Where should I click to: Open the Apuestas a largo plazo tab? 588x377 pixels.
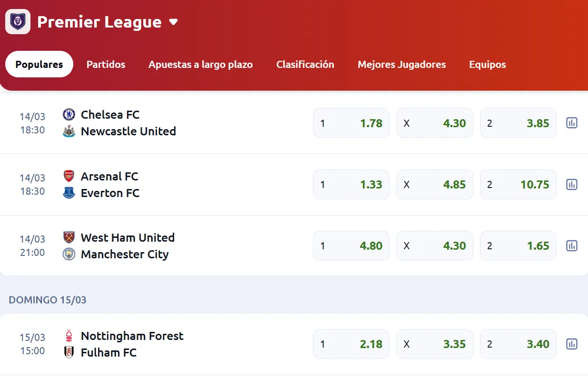200,65
